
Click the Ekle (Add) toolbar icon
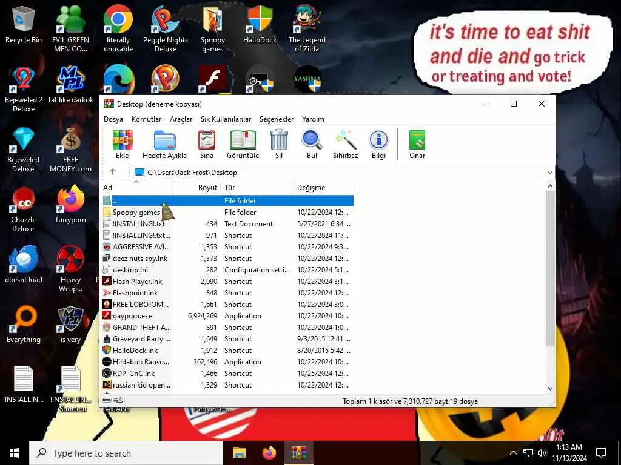[123, 144]
